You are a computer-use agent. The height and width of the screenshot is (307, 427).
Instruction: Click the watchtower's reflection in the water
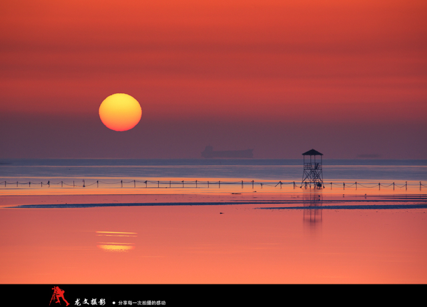312,210
